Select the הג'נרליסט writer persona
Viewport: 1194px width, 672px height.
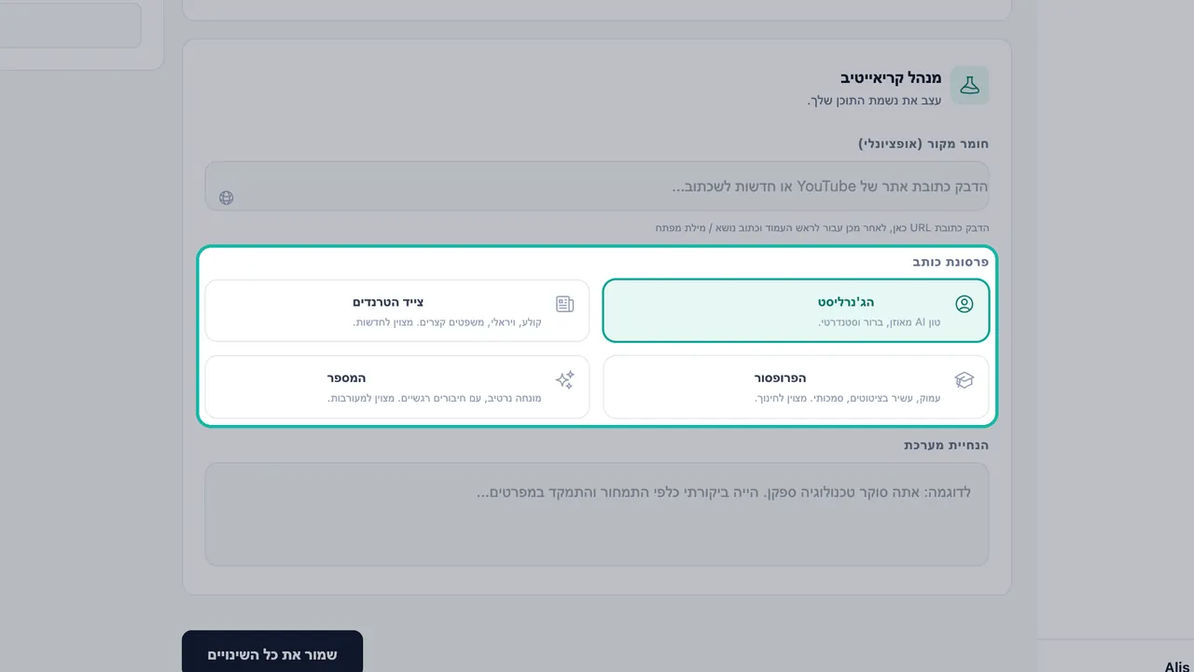(796, 310)
